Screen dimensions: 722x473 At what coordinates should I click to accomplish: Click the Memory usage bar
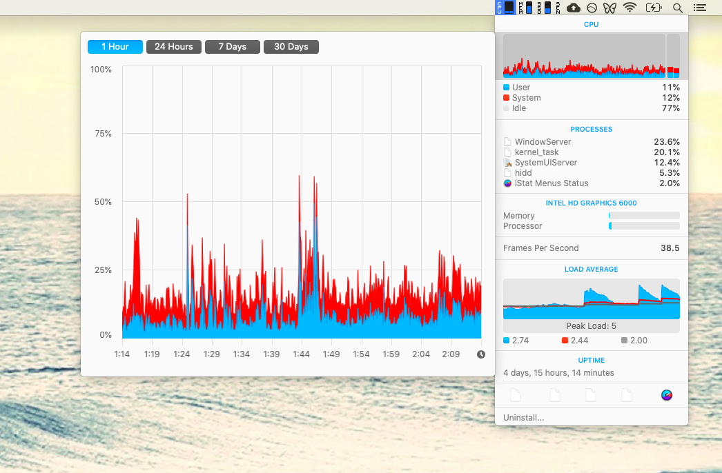[643, 215]
